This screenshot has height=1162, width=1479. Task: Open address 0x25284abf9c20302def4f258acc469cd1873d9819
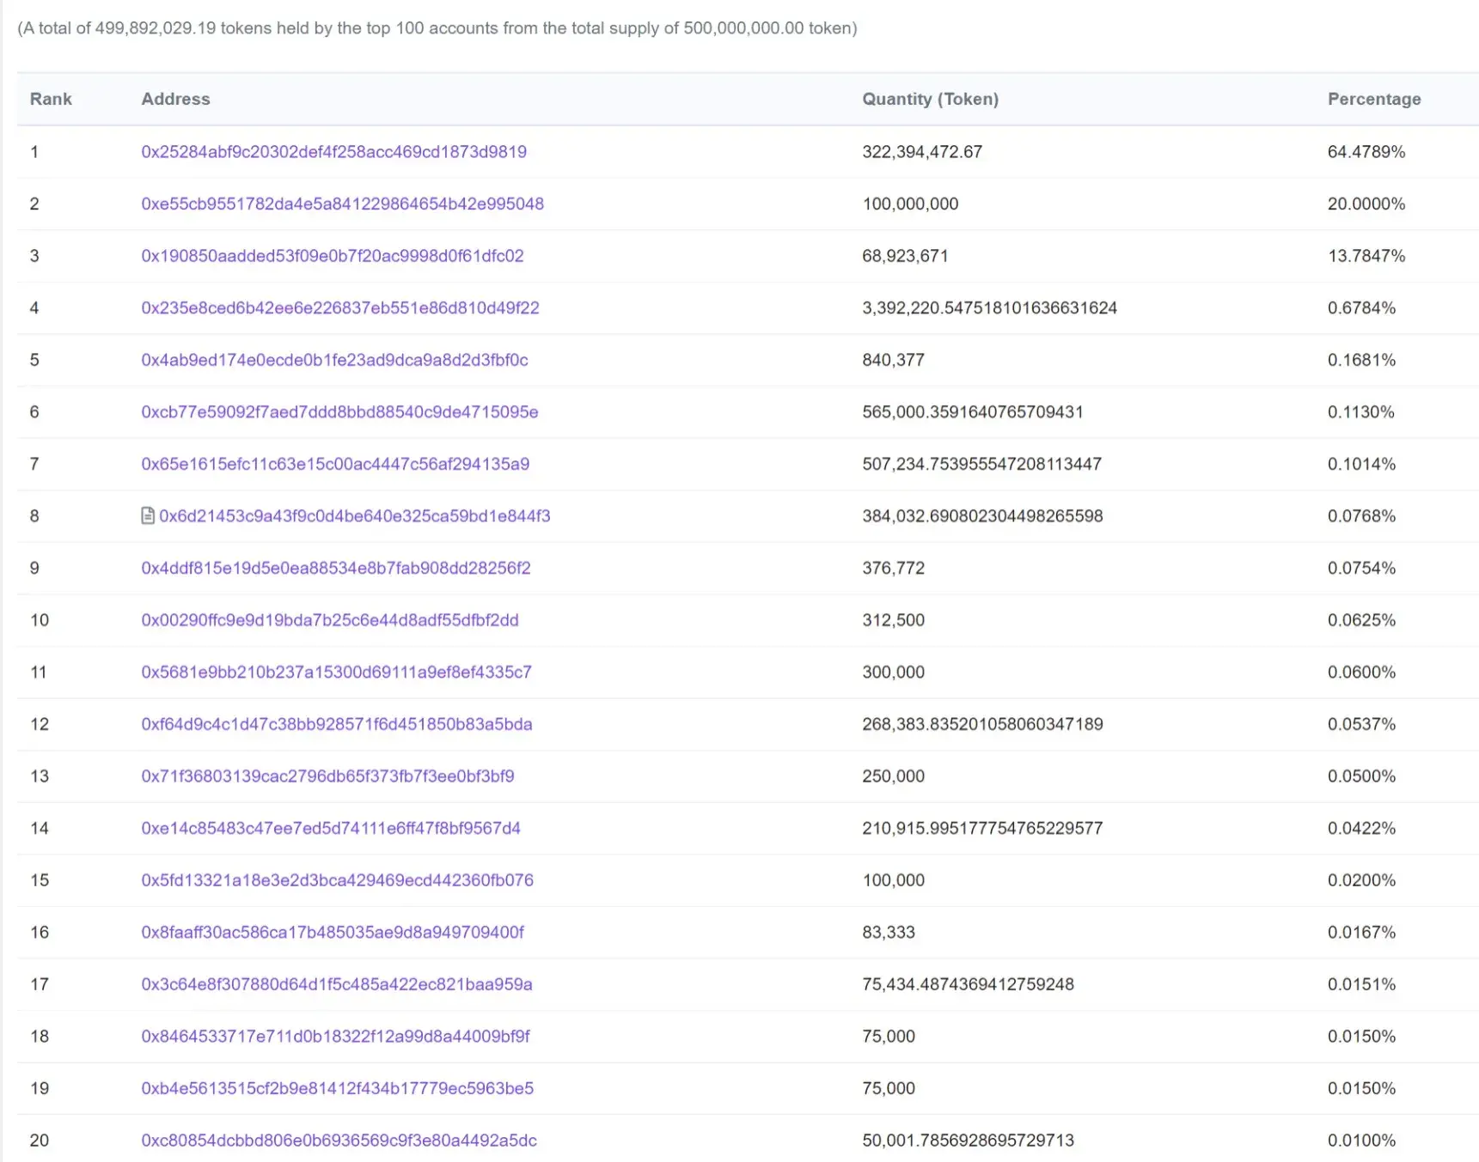tap(334, 151)
